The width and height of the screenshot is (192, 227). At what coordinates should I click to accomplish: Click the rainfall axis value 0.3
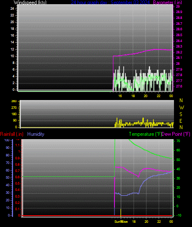[18, 196]
